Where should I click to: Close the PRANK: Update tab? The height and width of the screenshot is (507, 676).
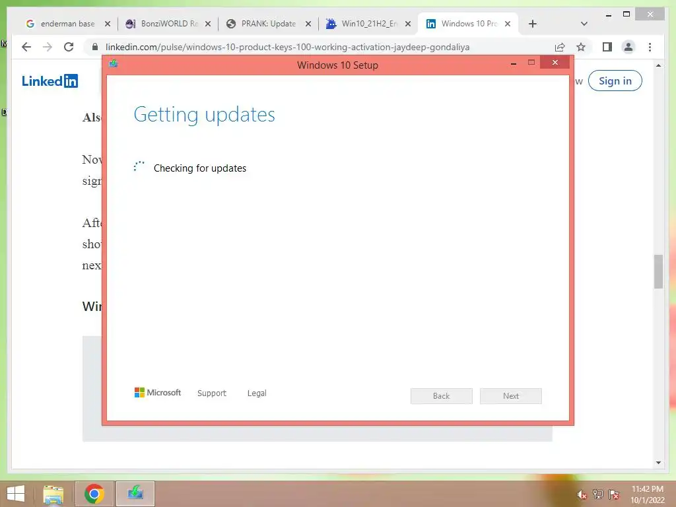click(x=308, y=24)
